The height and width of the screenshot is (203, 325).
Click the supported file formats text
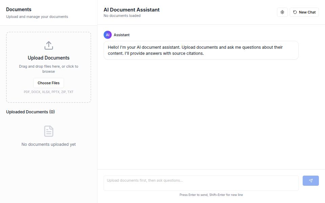point(48,92)
